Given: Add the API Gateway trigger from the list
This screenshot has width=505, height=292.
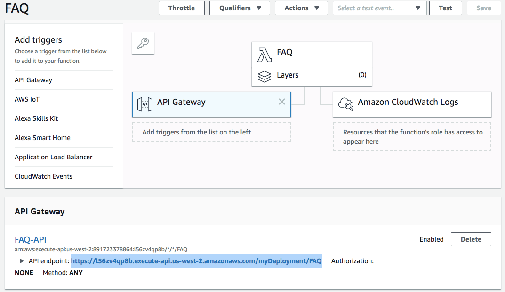Looking at the screenshot, I should (33, 80).
